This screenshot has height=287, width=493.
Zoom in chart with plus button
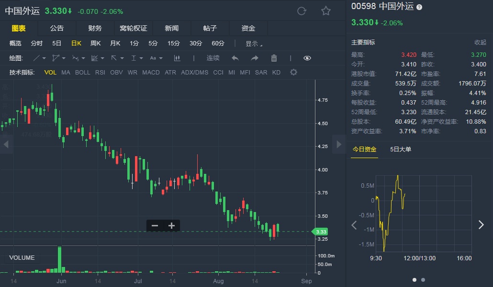click(x=171, y=225)
